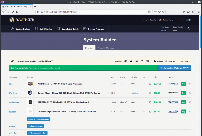Select the Reddit markup icon
This screenshot has height=136, width=202.
click(131, 61)
